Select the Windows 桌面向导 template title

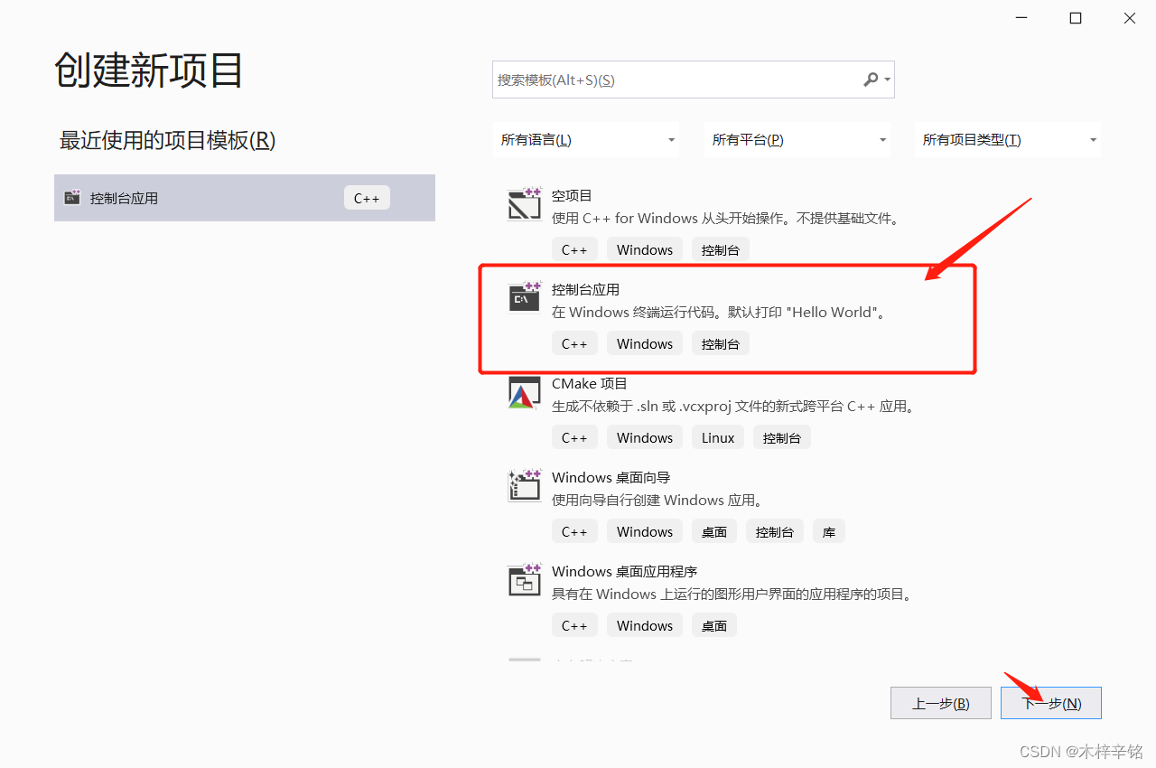tap(611, 477)
